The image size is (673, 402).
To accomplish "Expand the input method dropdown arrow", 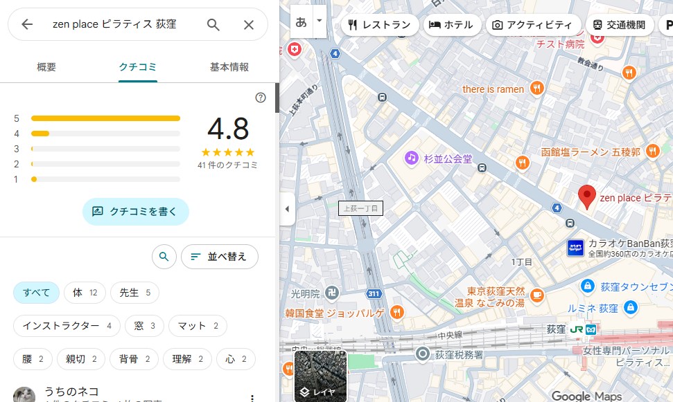I will (x=320, y=21).
